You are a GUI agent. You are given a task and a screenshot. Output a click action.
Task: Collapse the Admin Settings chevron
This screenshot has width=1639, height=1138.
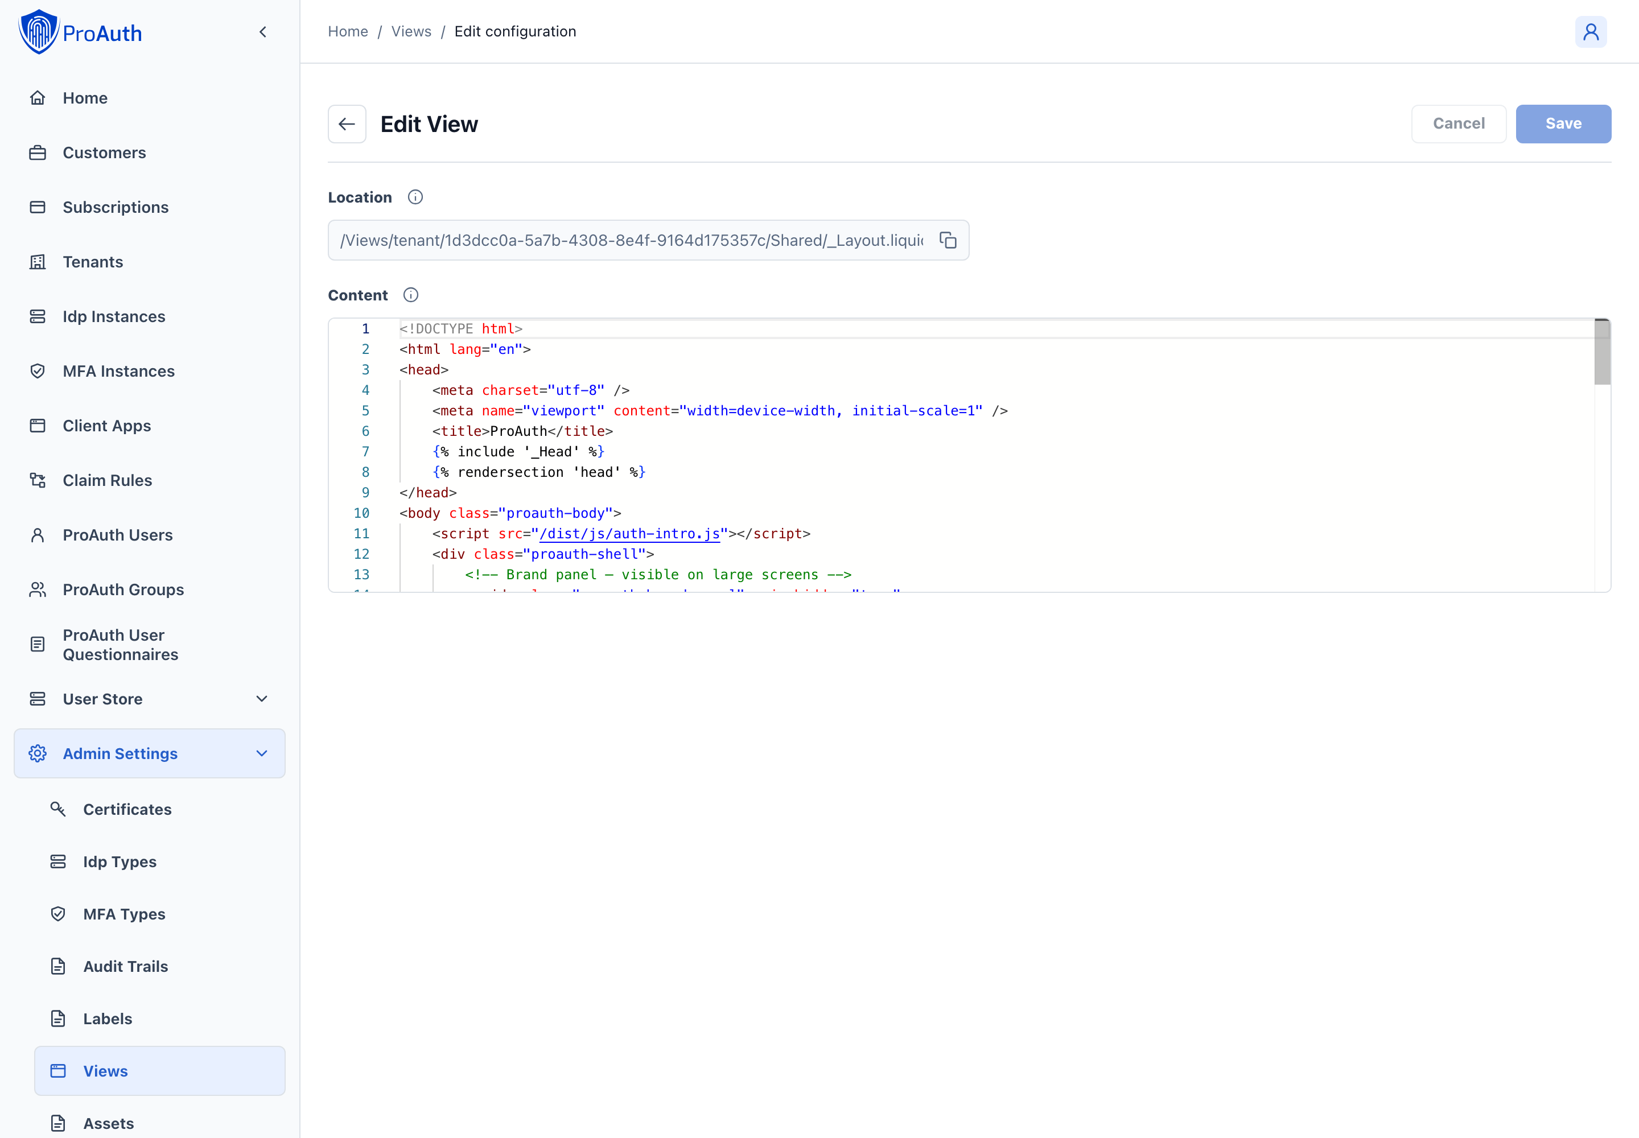pyautogui.click(x=262, y=754)
